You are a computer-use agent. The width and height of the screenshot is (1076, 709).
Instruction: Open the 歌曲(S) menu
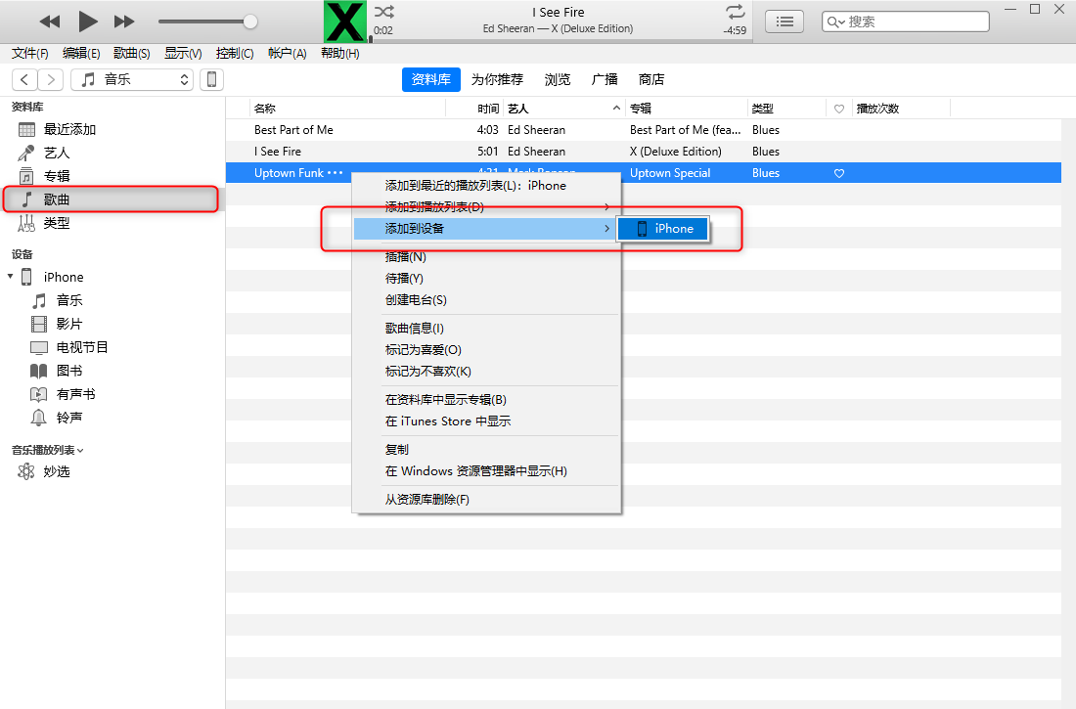[x=132, y=53]
